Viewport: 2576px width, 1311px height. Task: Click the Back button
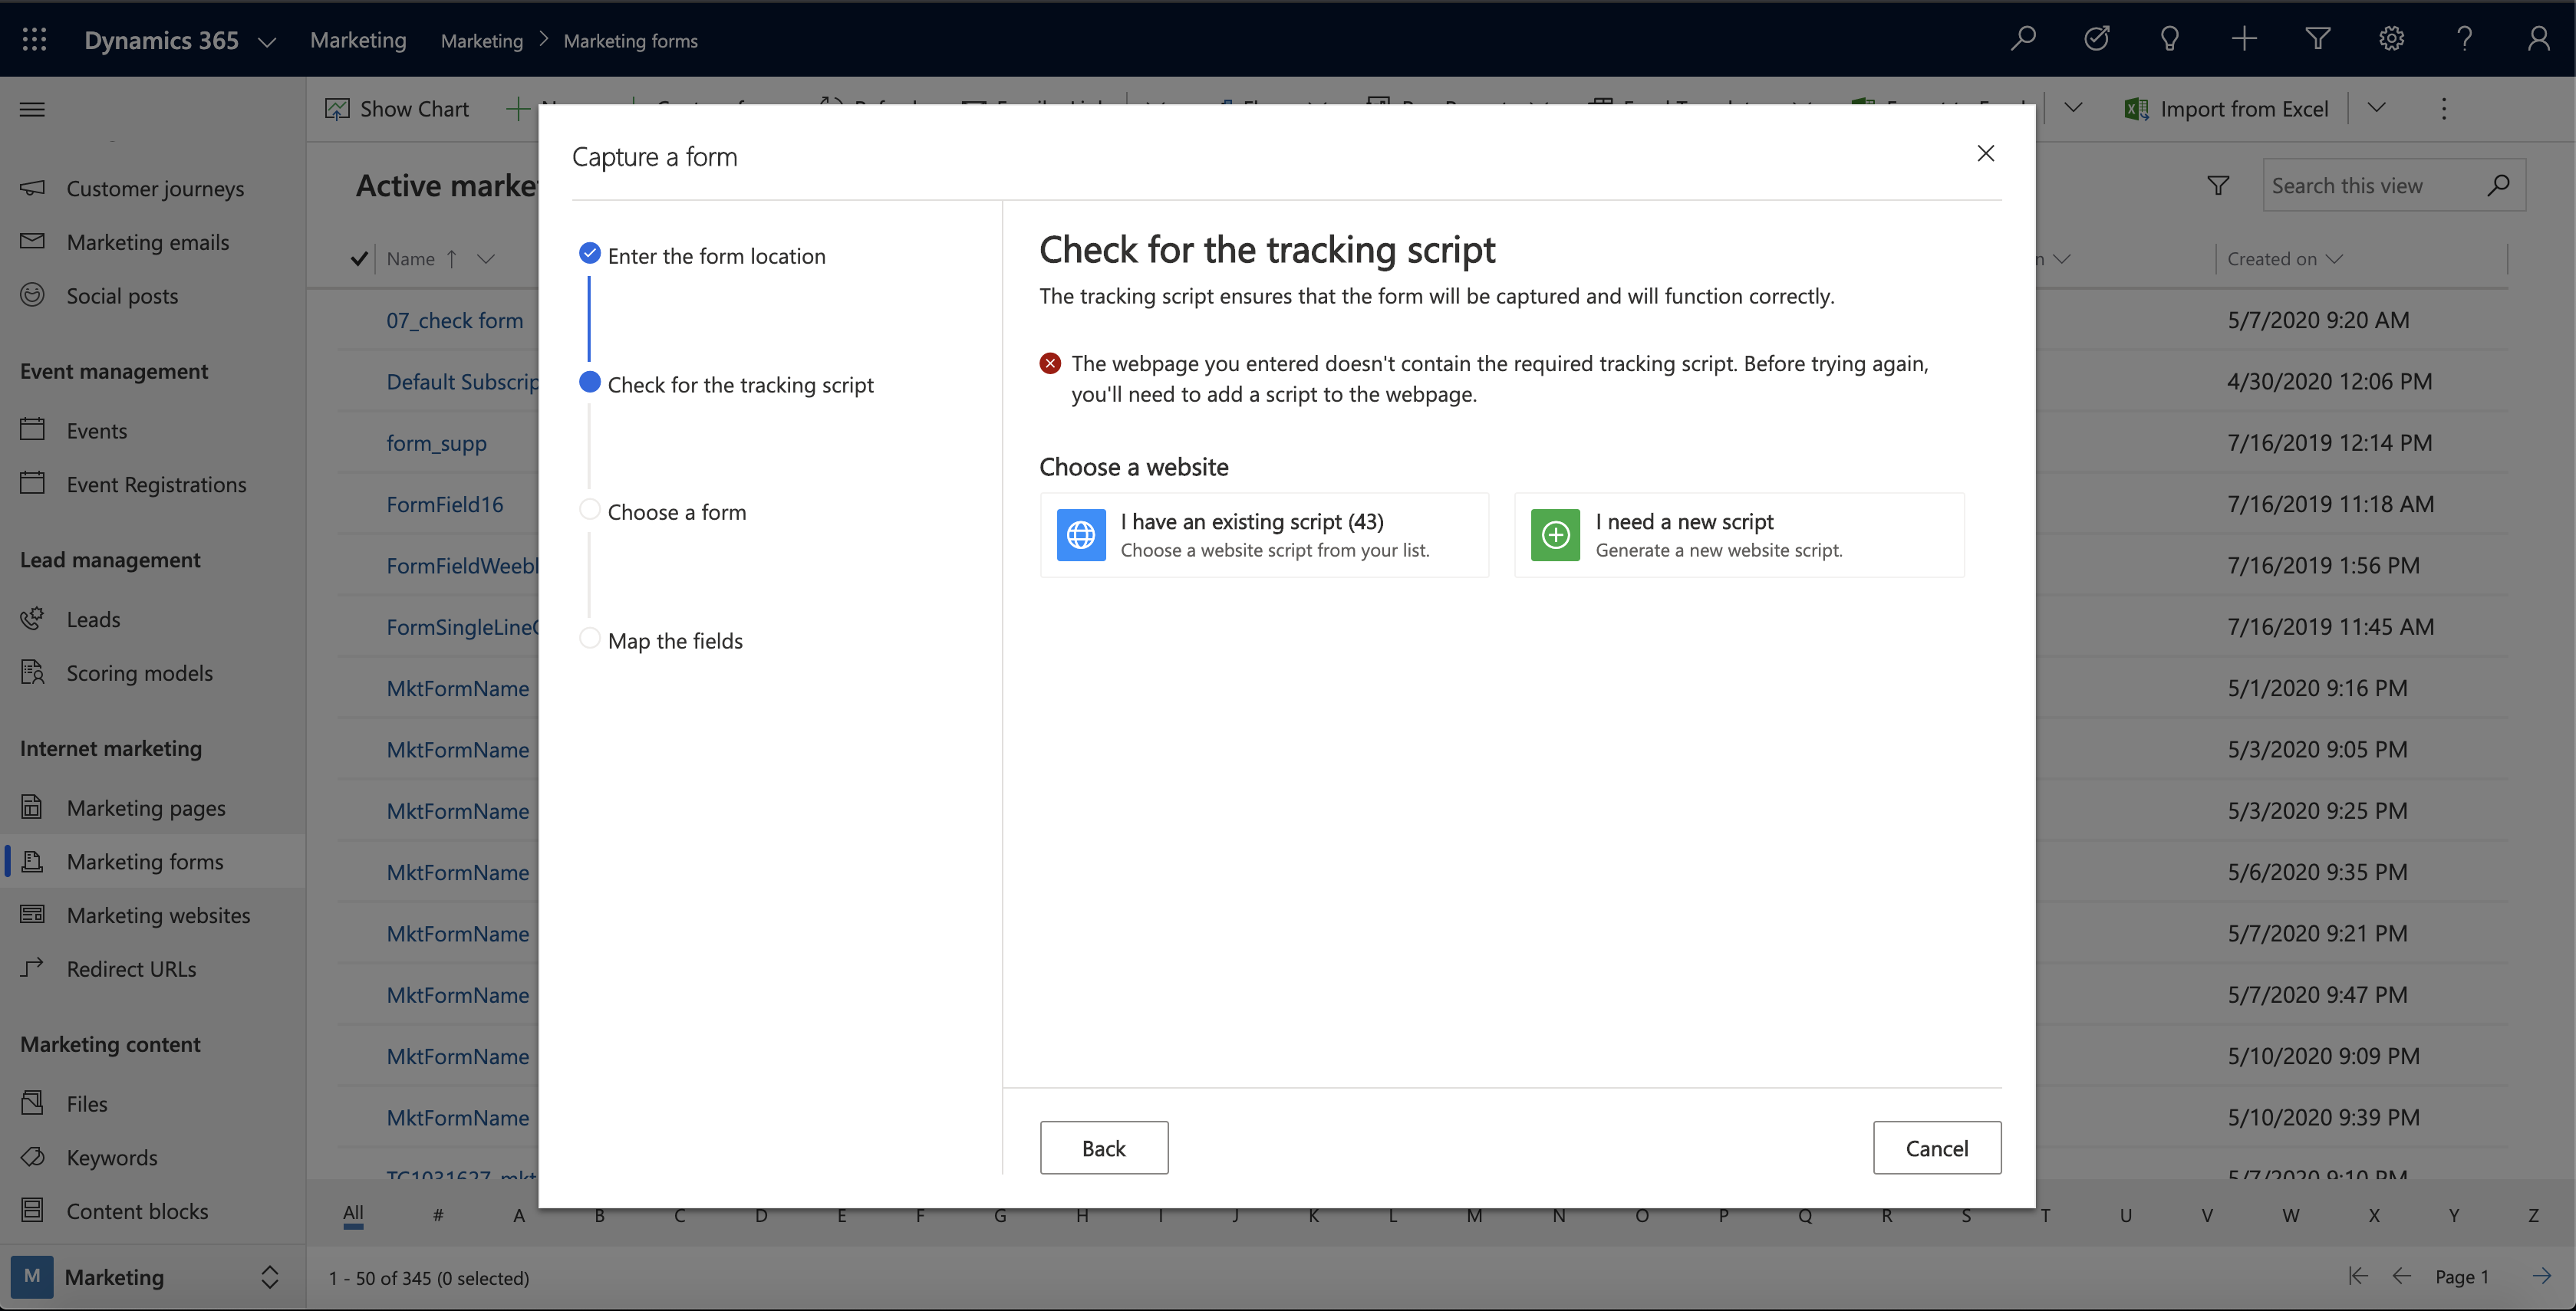1104,1147
